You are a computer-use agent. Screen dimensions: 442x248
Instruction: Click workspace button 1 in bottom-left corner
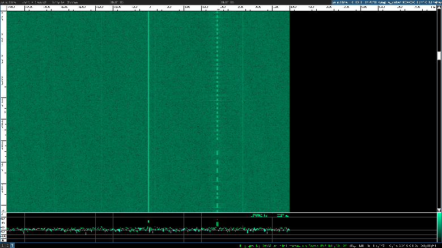2,246
